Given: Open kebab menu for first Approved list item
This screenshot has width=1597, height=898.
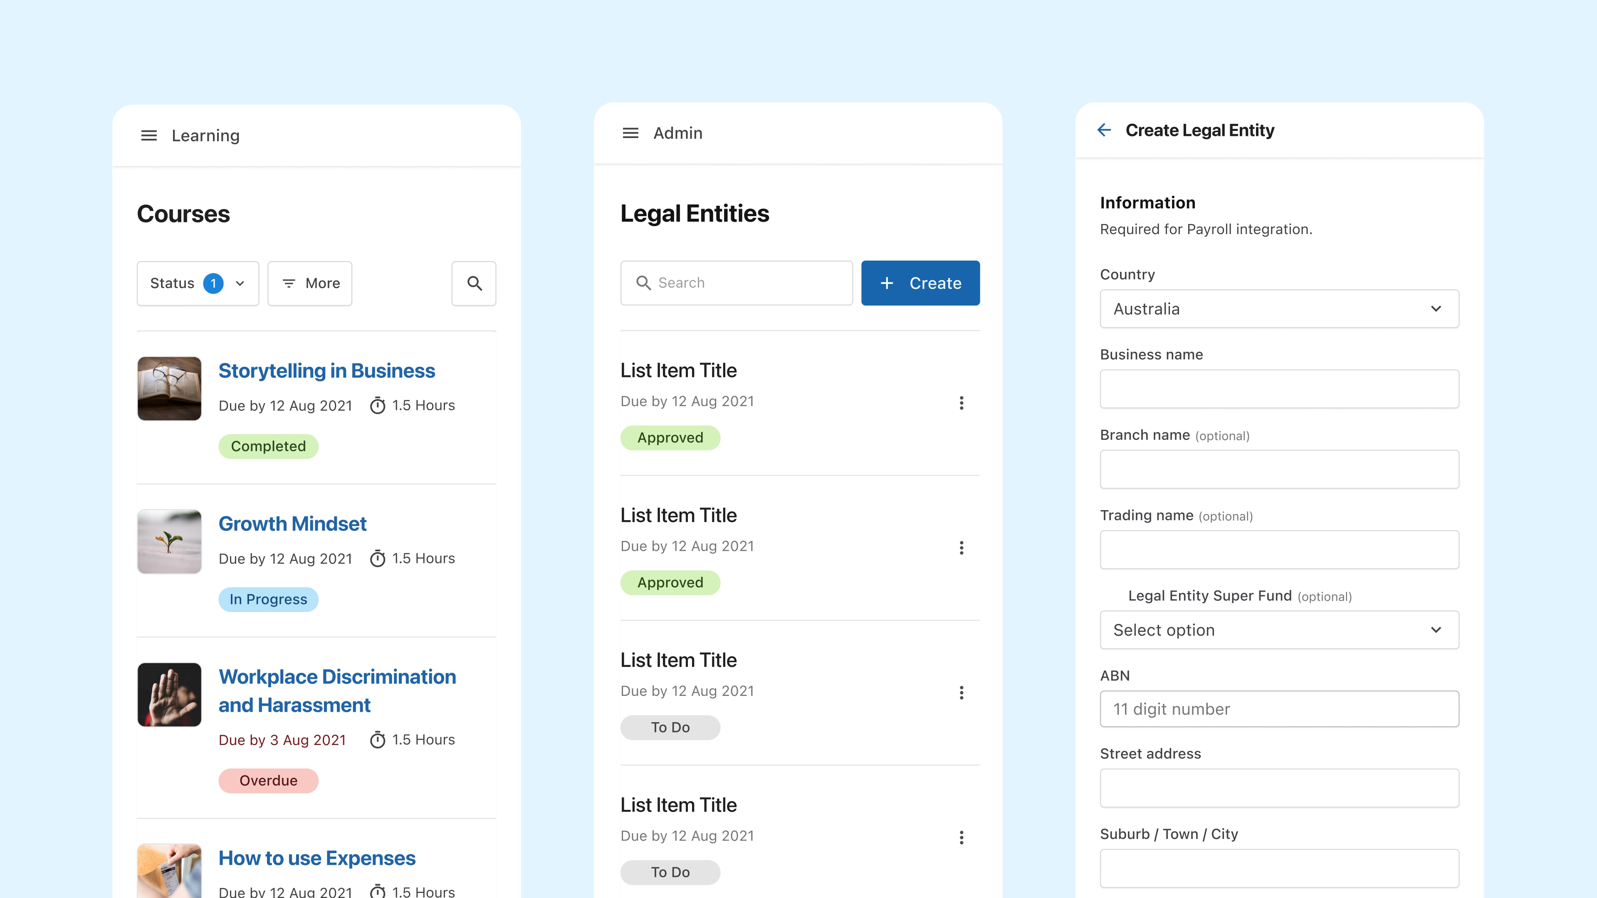Looking at the screenshot, I should pyautogui.click(x=962, y=403).
